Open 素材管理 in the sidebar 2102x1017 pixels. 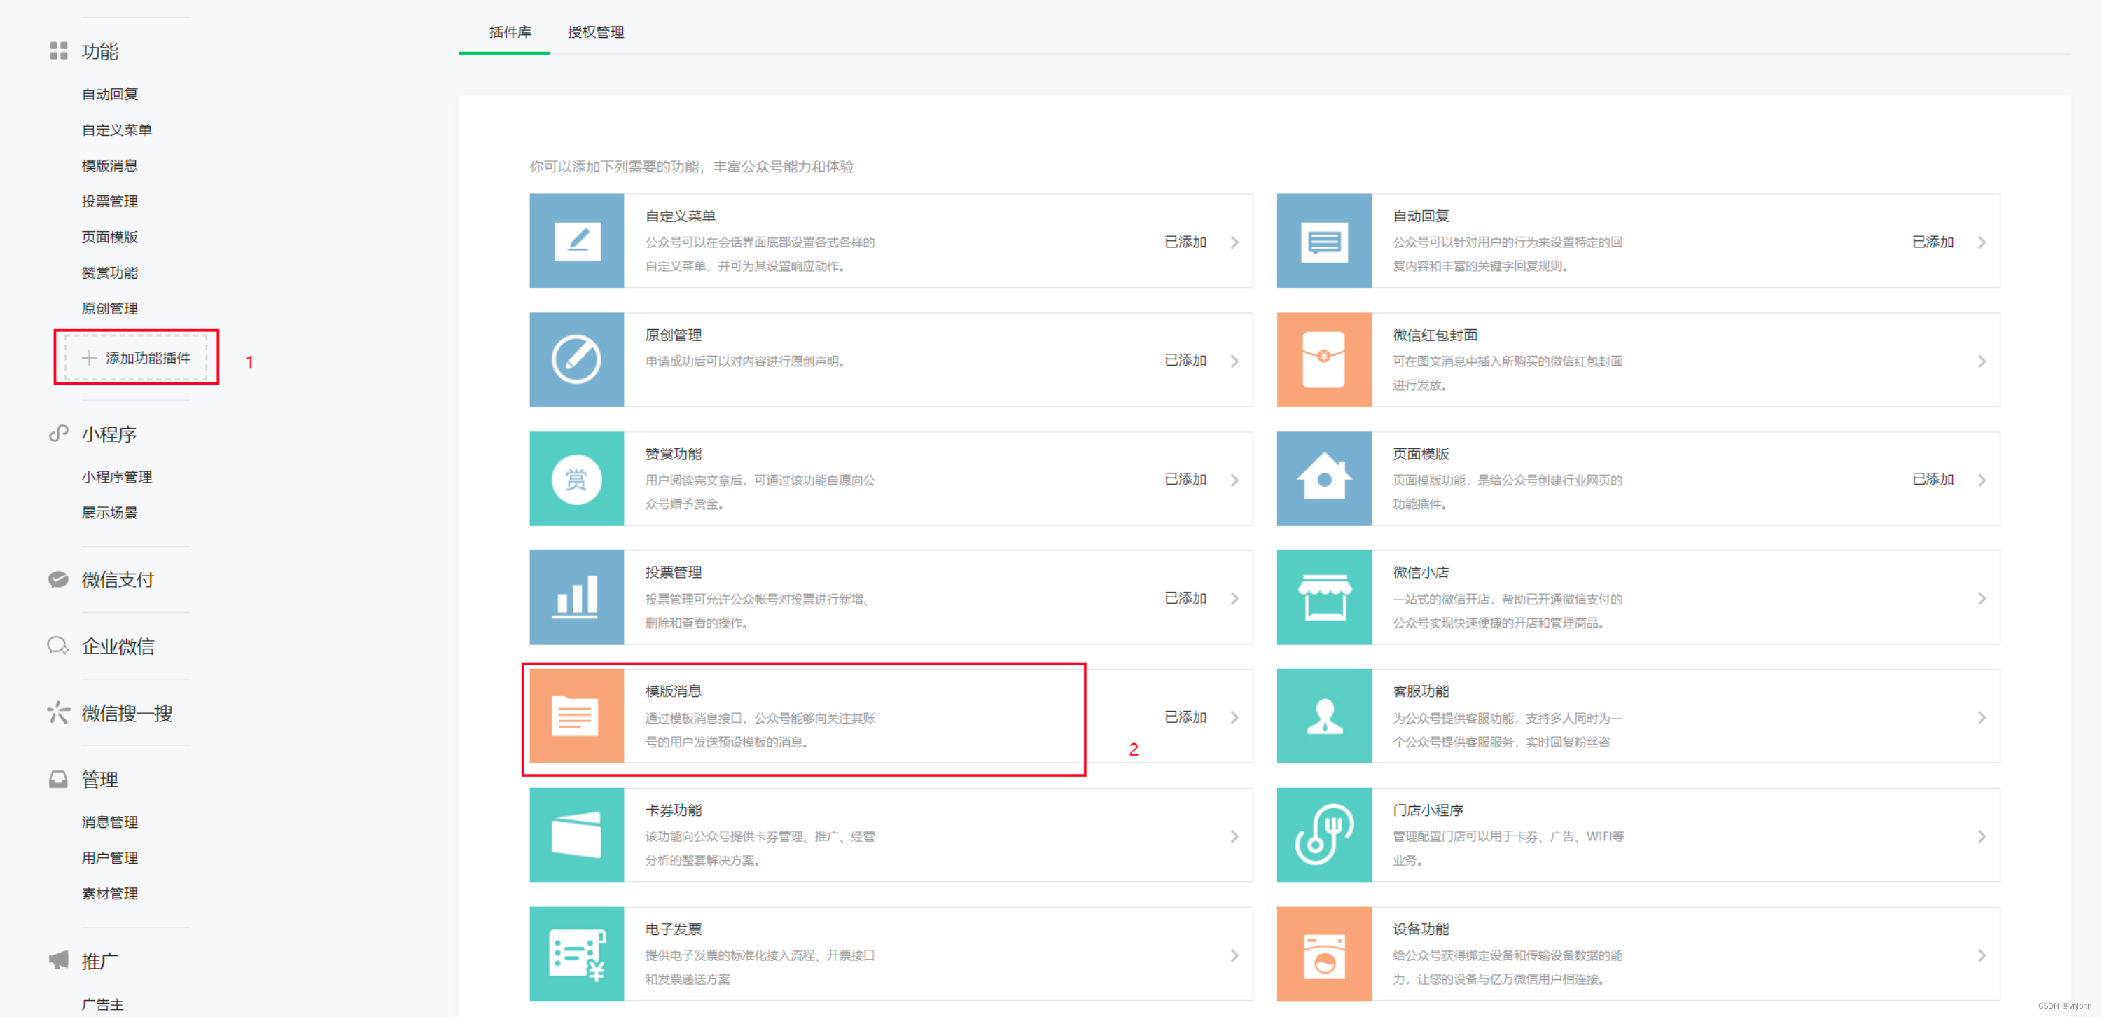[109, 894]
